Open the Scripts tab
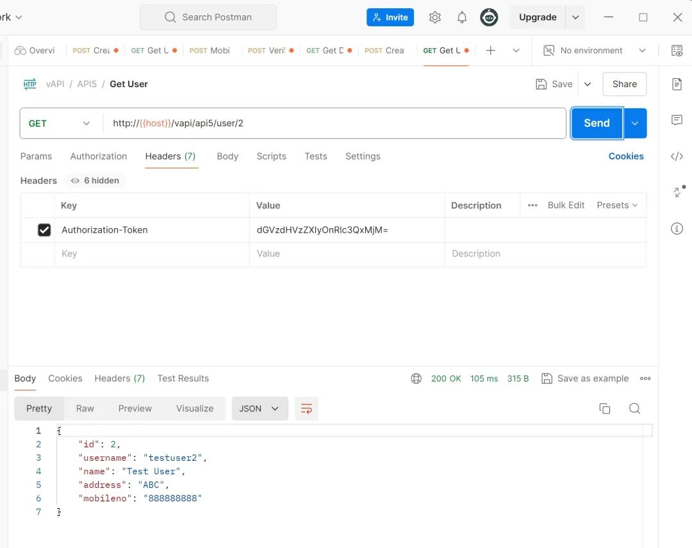The width and height of the screenshot is (692, 548). click(272, 156)
